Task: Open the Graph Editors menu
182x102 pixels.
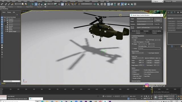Action: 48,1
